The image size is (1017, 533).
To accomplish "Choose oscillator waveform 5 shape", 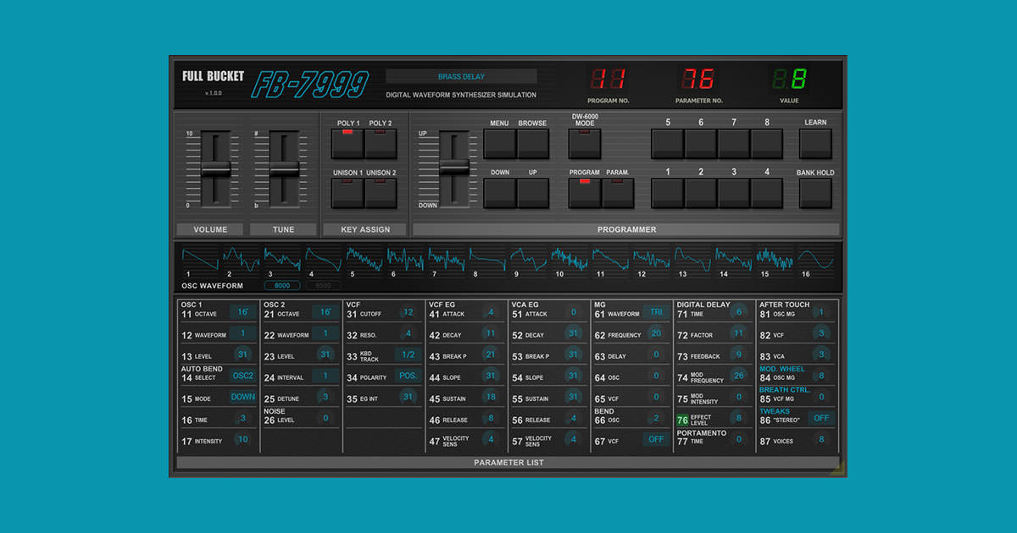I will click(x=364, y=258).
